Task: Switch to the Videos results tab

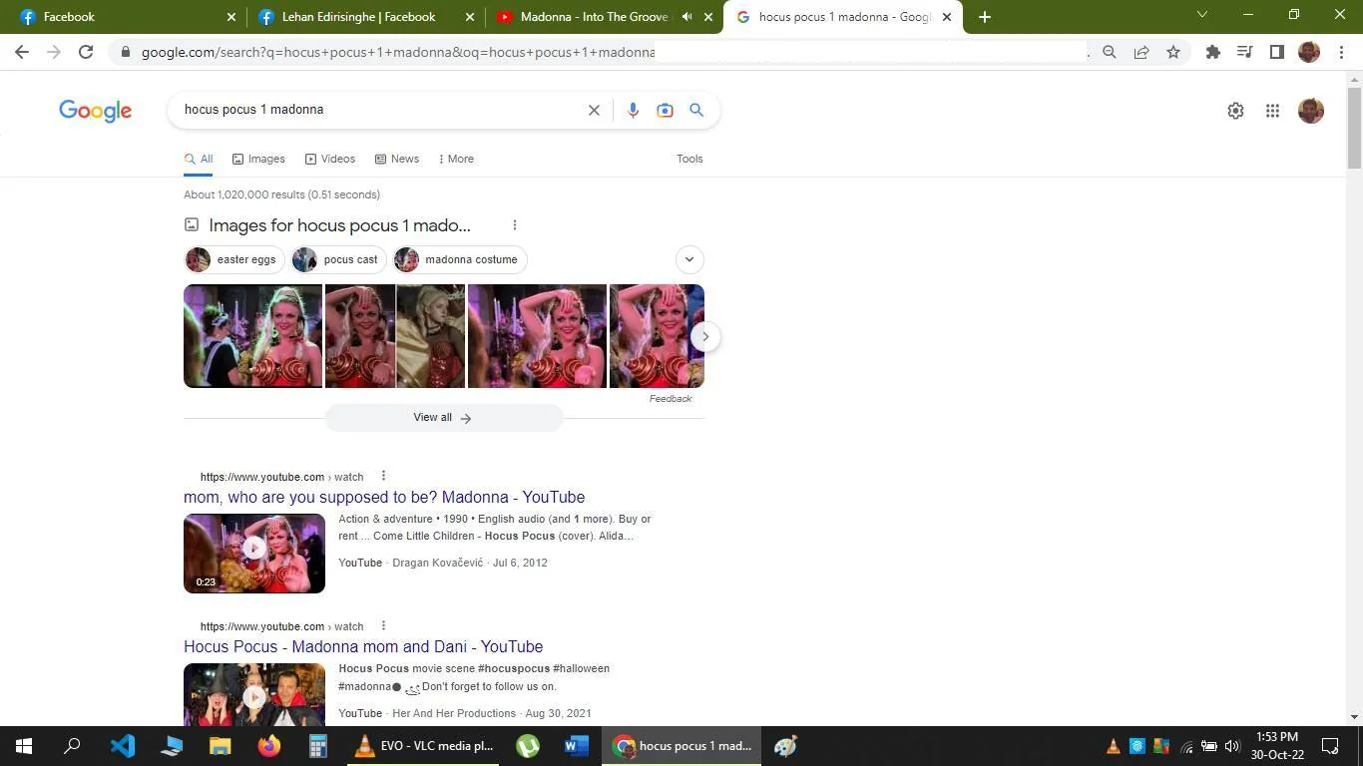Action: (330, 159)
